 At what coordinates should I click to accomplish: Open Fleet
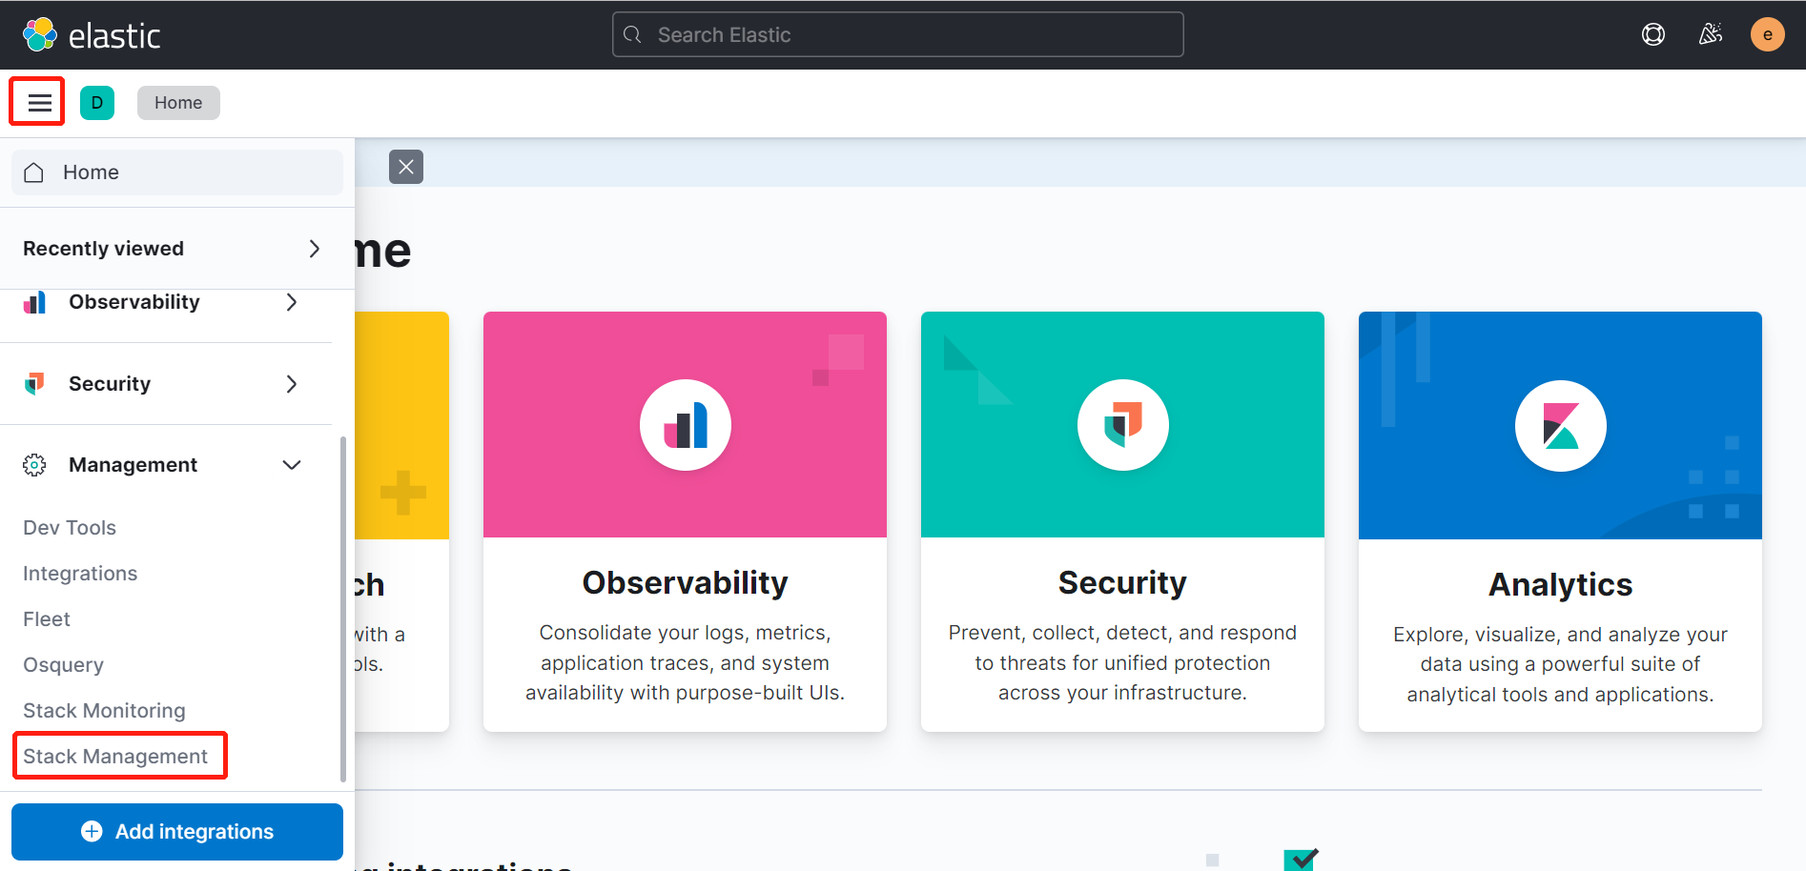[47, 619]
